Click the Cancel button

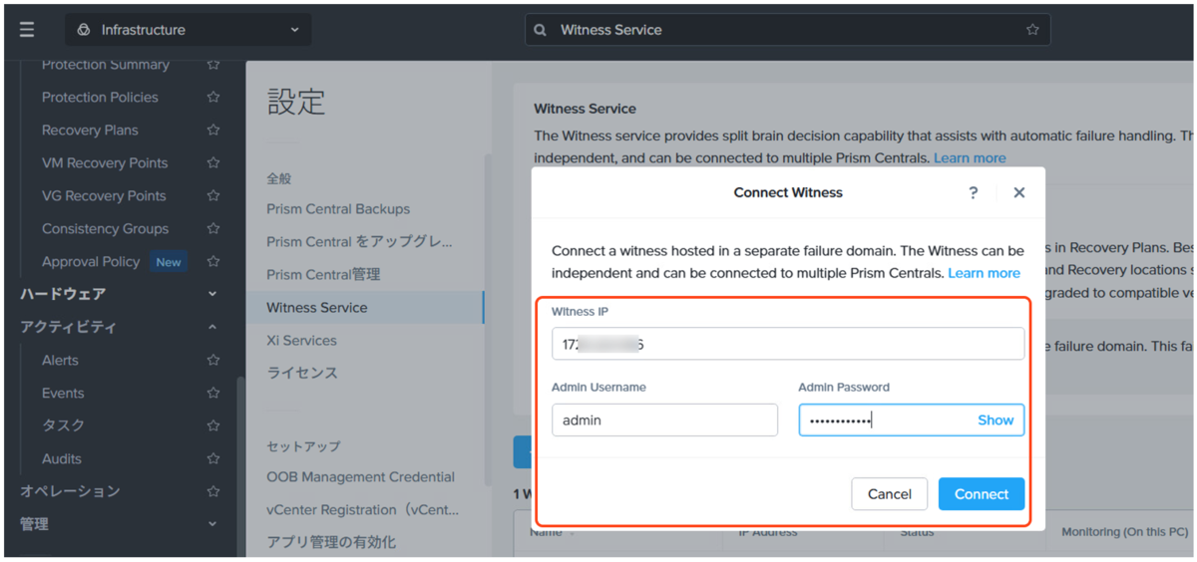click(890, 494)
